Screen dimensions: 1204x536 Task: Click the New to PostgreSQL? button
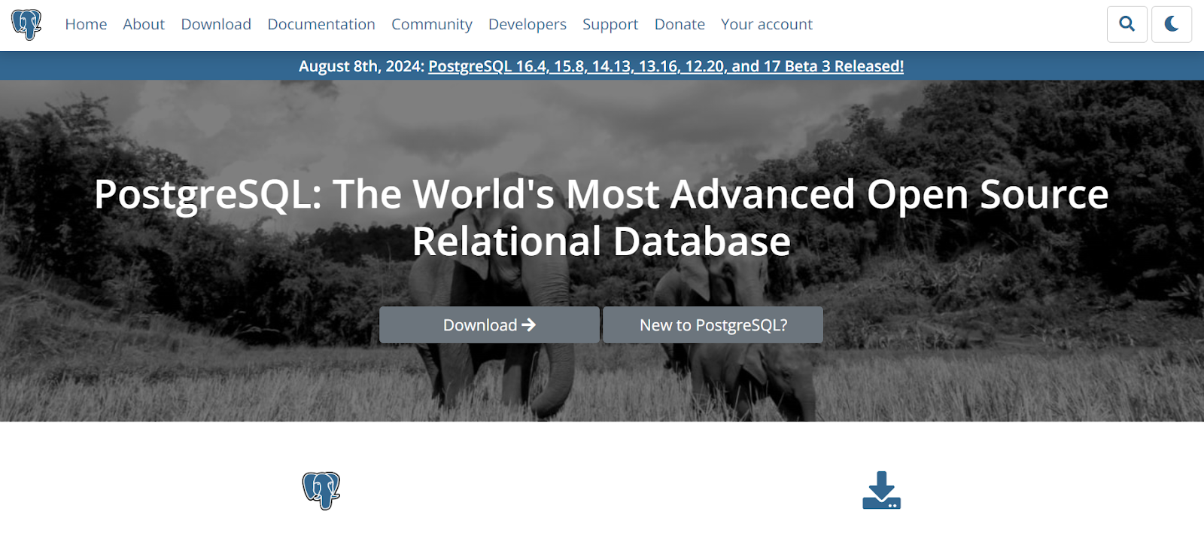pos(713,325)
